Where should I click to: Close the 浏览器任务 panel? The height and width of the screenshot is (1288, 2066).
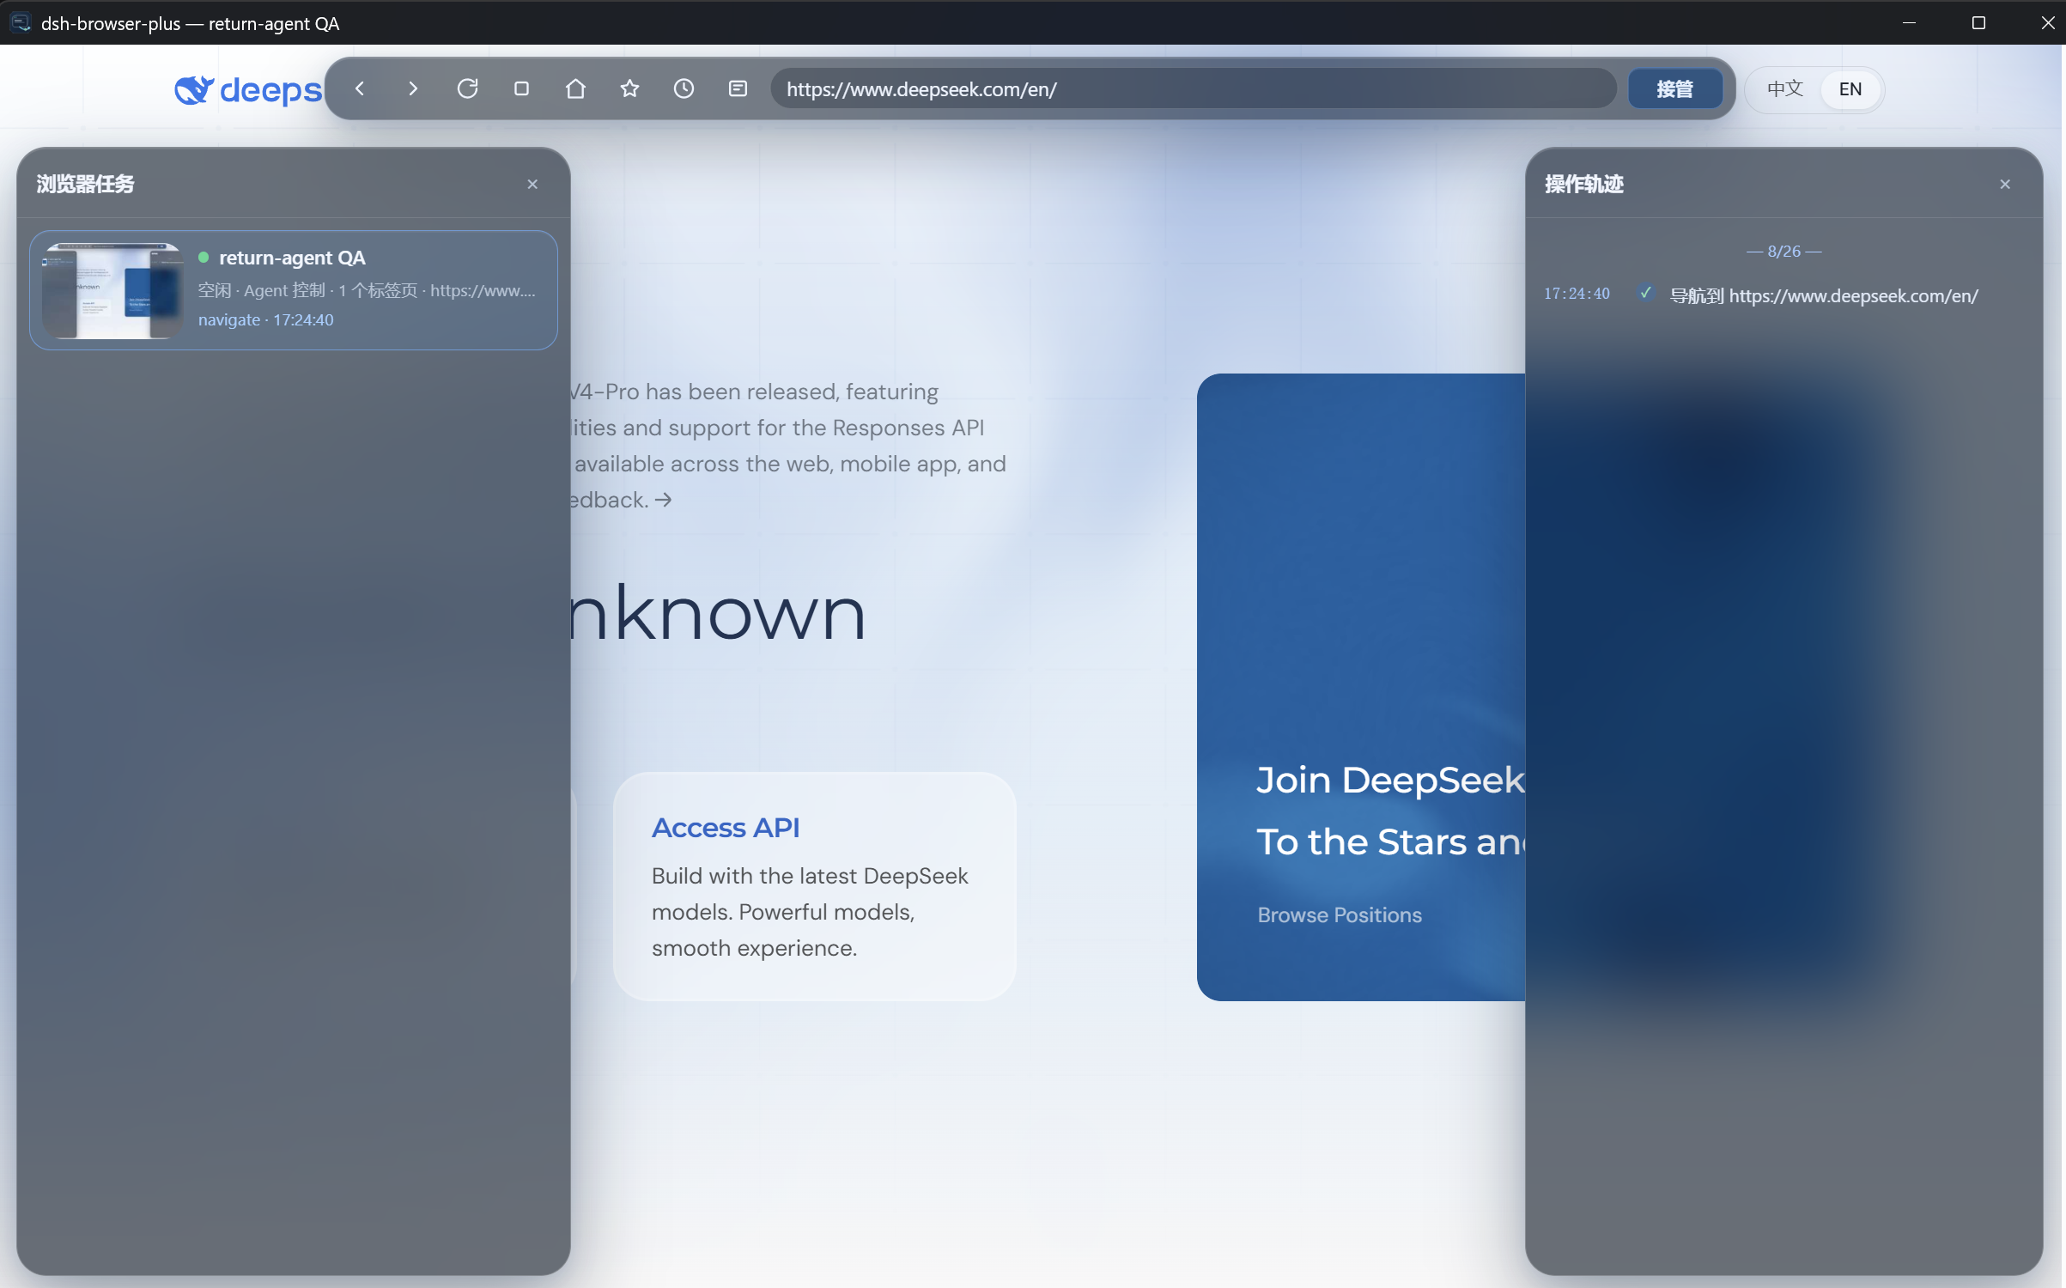coord(532,184)
